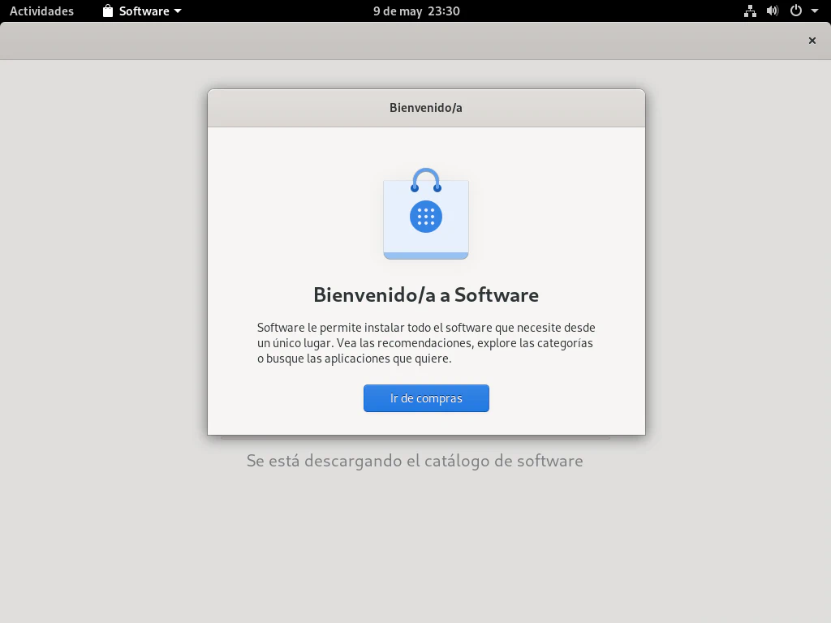
Task: Expand the Software app menu arrow
Action: pyautogui.click(x=178, y=11)
